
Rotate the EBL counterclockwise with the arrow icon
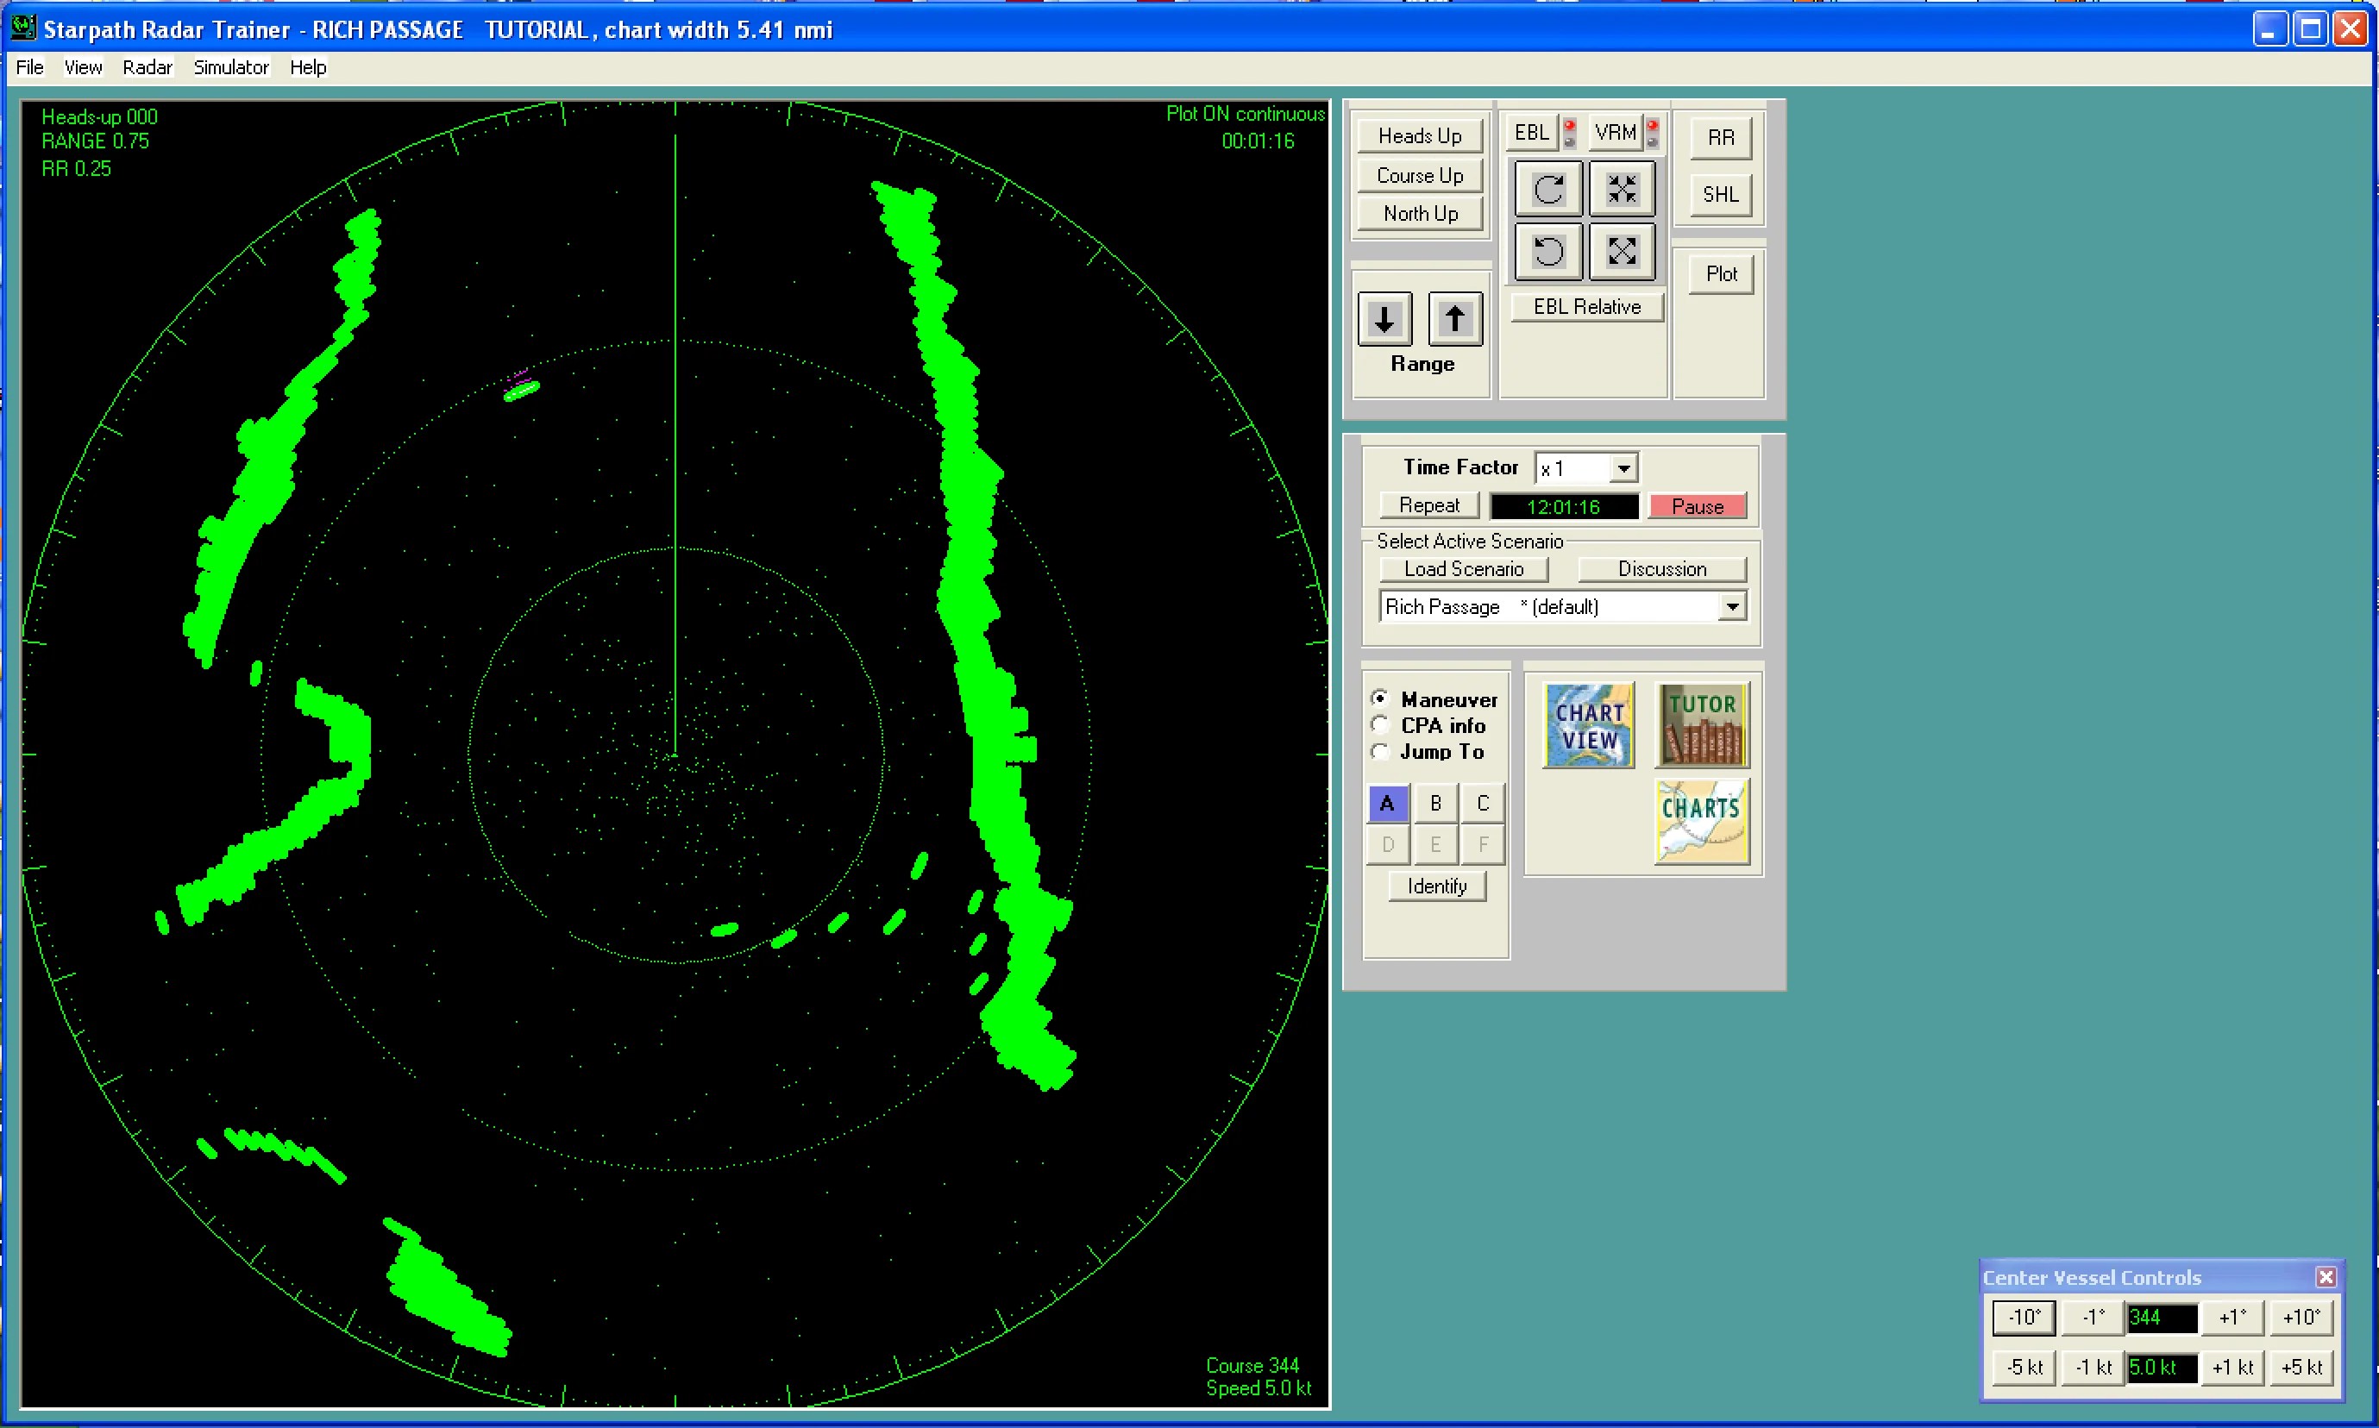(x=1547, y=251)
